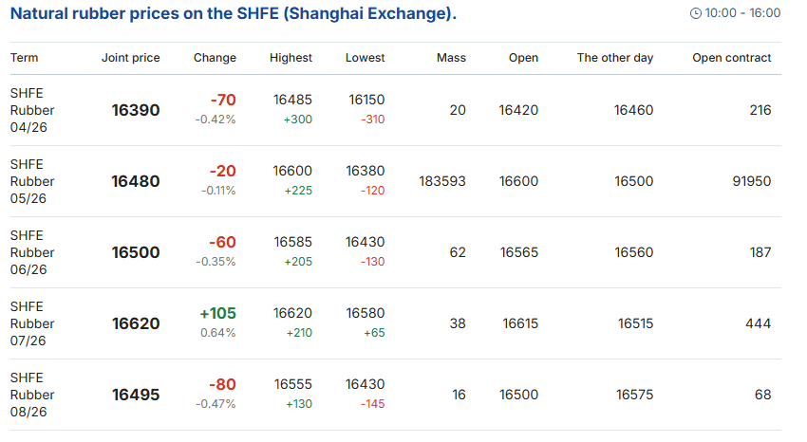This screenshot has width=807, height=442.
Task: Click the Change column header
Action: (x=215, y=58)
